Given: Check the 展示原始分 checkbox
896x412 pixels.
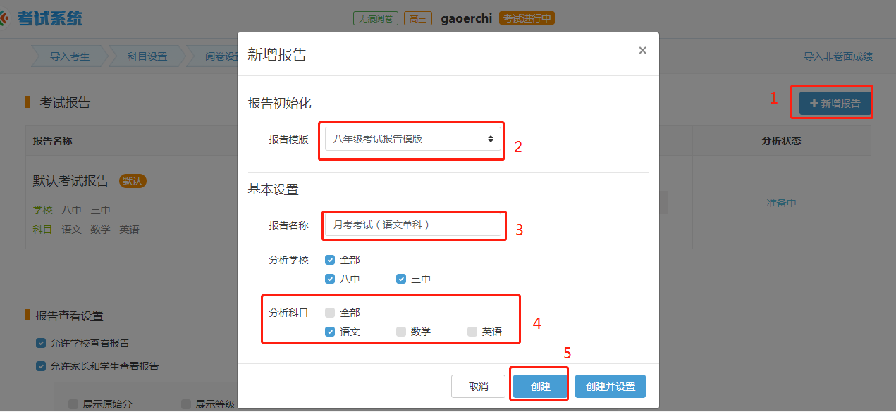Looking at the screenshot, I should (73, 404).
